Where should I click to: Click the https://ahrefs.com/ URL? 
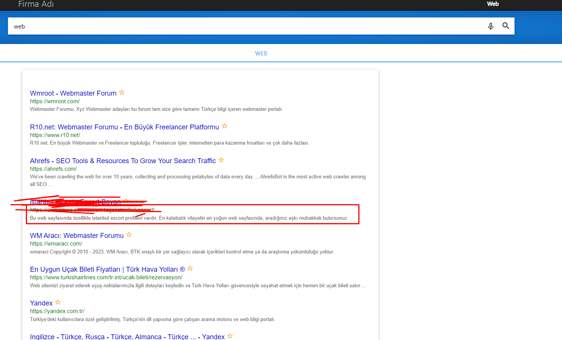[54, 169]
